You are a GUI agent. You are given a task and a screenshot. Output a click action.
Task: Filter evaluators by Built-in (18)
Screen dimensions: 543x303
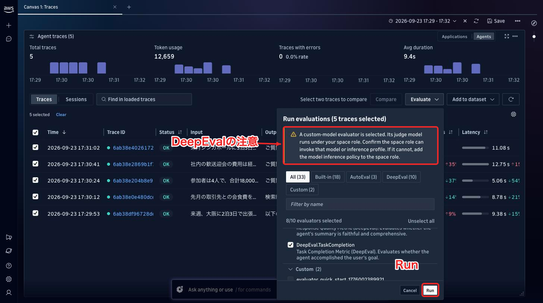[328, 177]
